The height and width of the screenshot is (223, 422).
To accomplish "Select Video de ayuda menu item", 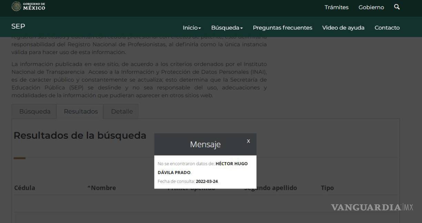I will click(x=343, y=28).
